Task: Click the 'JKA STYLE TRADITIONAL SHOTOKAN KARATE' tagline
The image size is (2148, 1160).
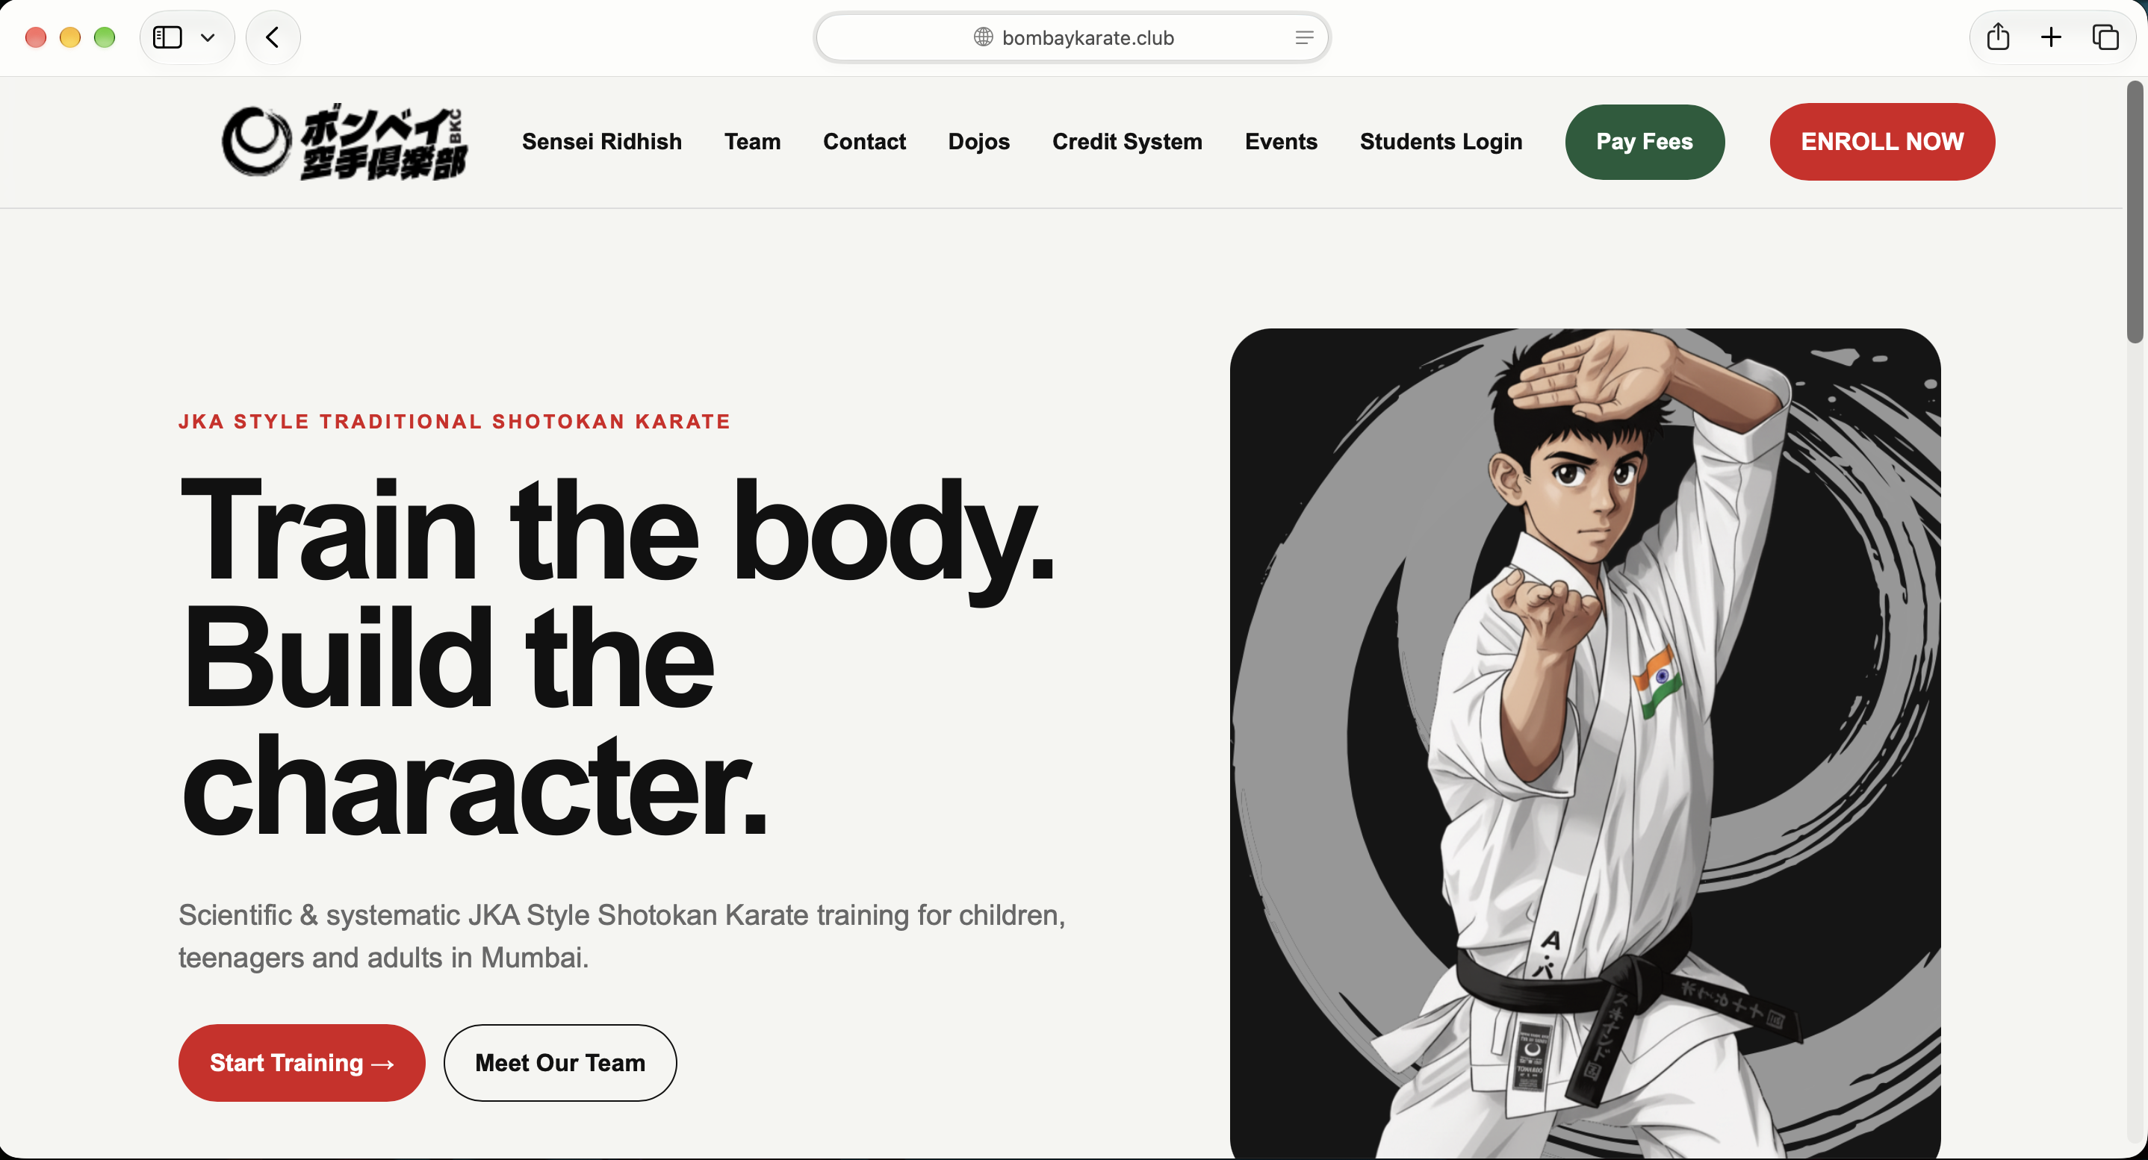Action: pos(454,422)
